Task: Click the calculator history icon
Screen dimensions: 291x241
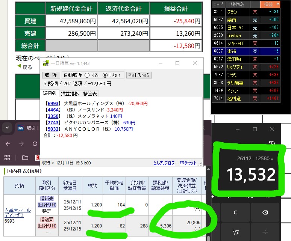Action: [x=272, y=143]
